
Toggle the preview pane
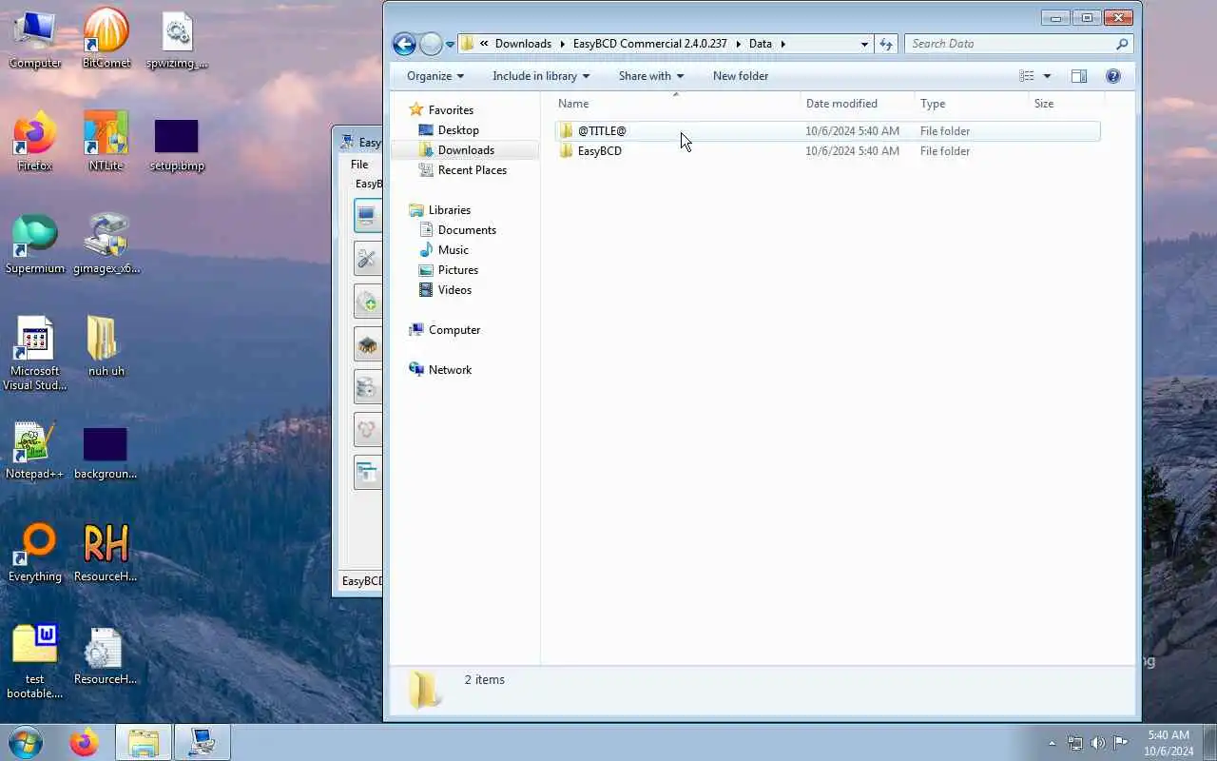(1079, 76)
